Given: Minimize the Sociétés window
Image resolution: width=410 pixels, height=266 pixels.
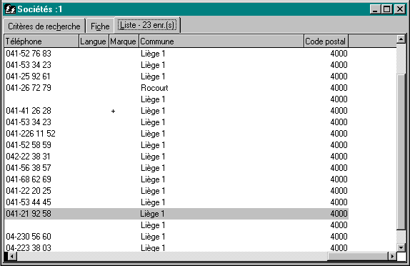Looking at the screenshot, I should click(x=376, y=9).
